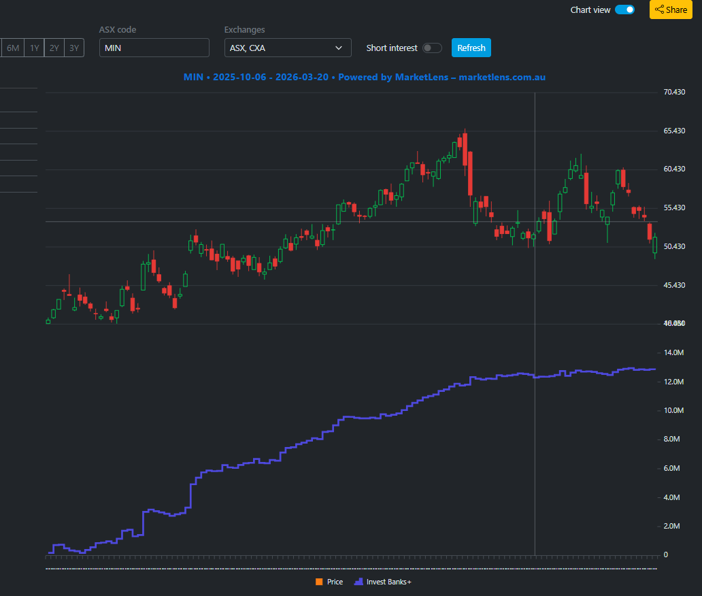Click the purple Invest Banks+ legend swatch
702x596 pixels.
tap(358, 582)
